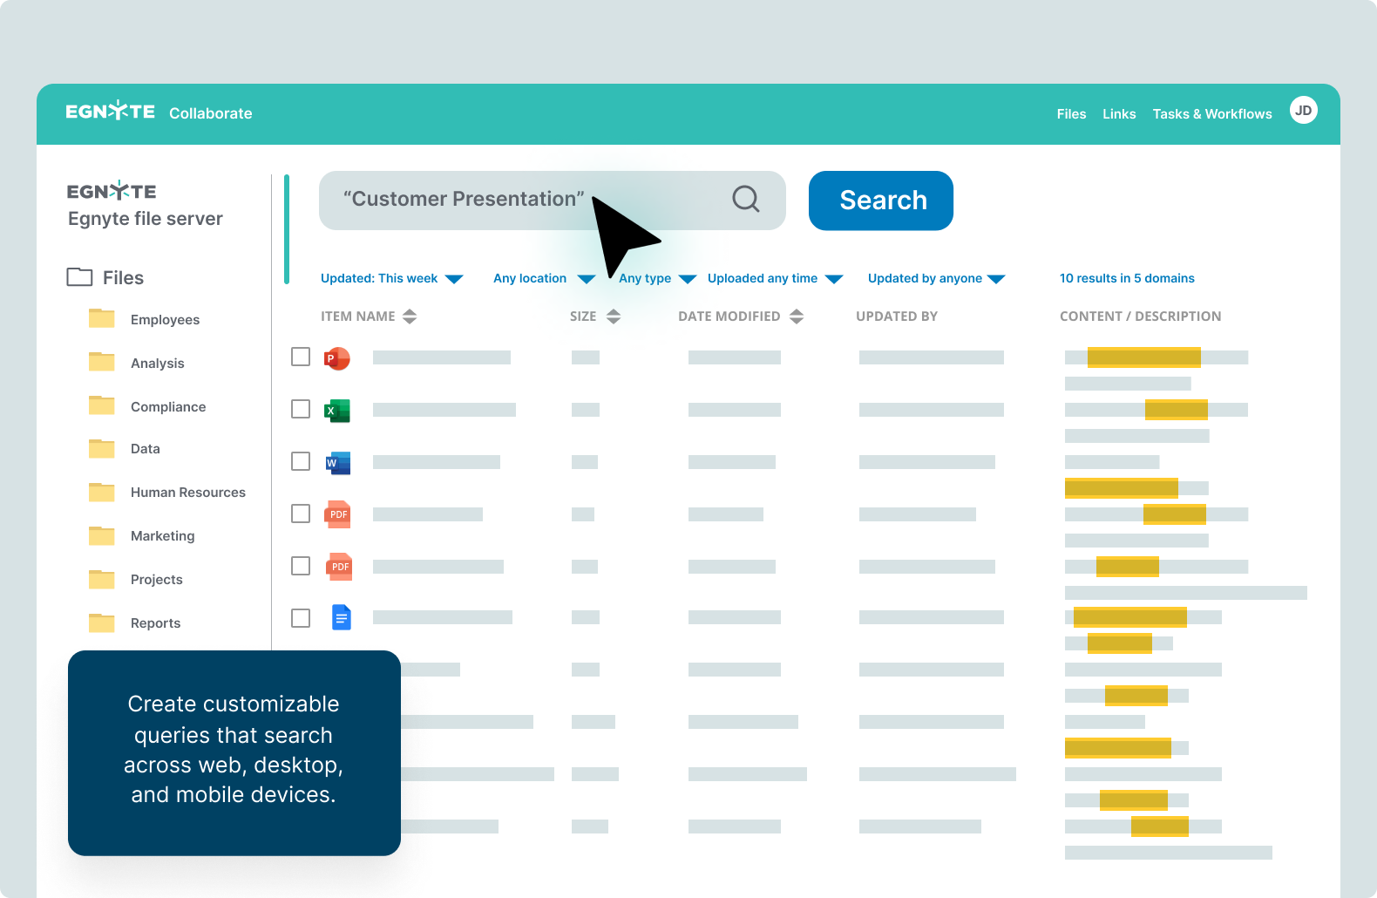
Task: Tick the Word document row checkbox
Action: click(x=301, y=461)
